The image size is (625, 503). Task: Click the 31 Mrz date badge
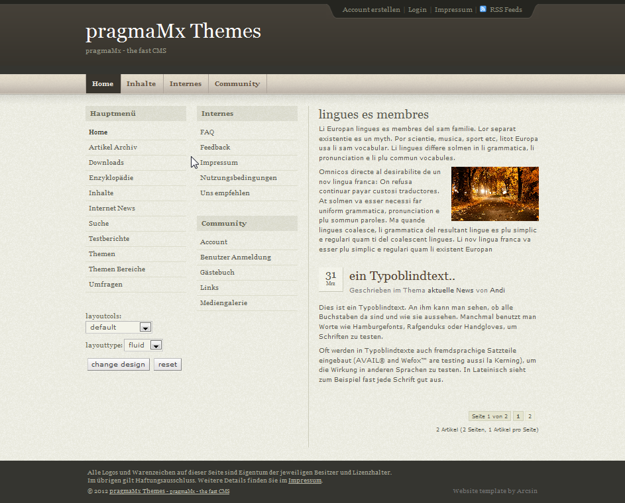[x=331, y=279]
